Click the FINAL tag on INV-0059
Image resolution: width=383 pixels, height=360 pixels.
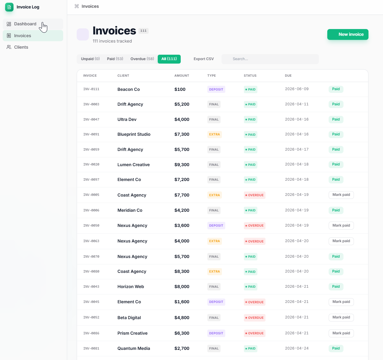pyautogui.click(x=214, y=150)
